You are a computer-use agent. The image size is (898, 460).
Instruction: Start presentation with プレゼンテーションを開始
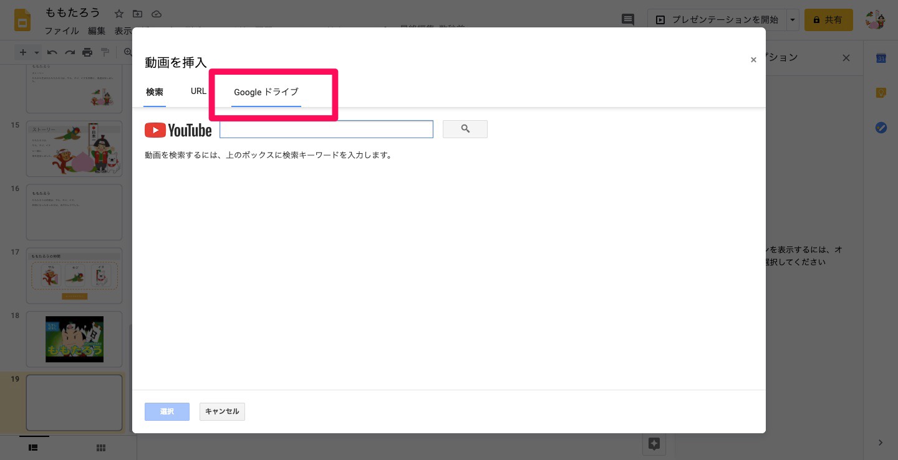717,20
